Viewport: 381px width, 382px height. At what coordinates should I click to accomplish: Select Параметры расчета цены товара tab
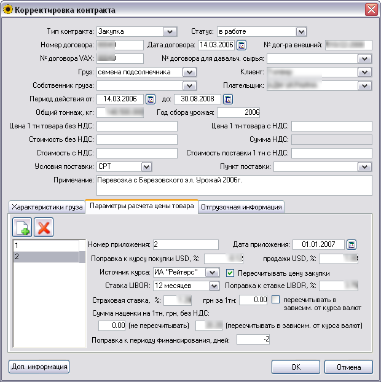coord(141,206)
